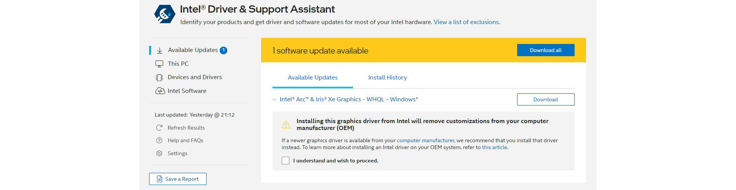This screenshot has height=190, width=736.
Task: Click the Available Updates download icon
Action: [159, 50]
